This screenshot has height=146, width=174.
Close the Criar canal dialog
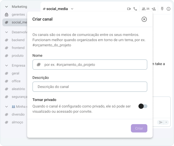pyautogui.click(x=144, y=19)
